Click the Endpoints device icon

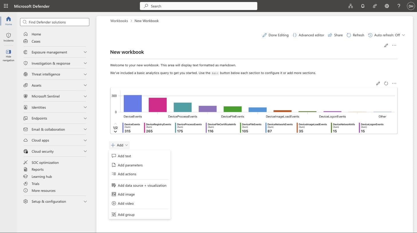(25, 118)
